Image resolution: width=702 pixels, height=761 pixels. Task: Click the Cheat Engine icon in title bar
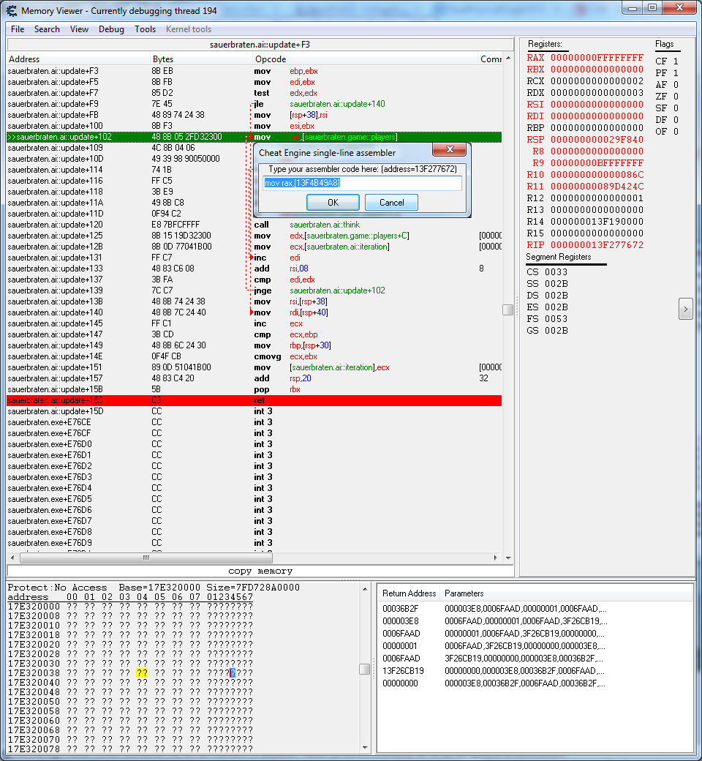[x=11, y=10]
